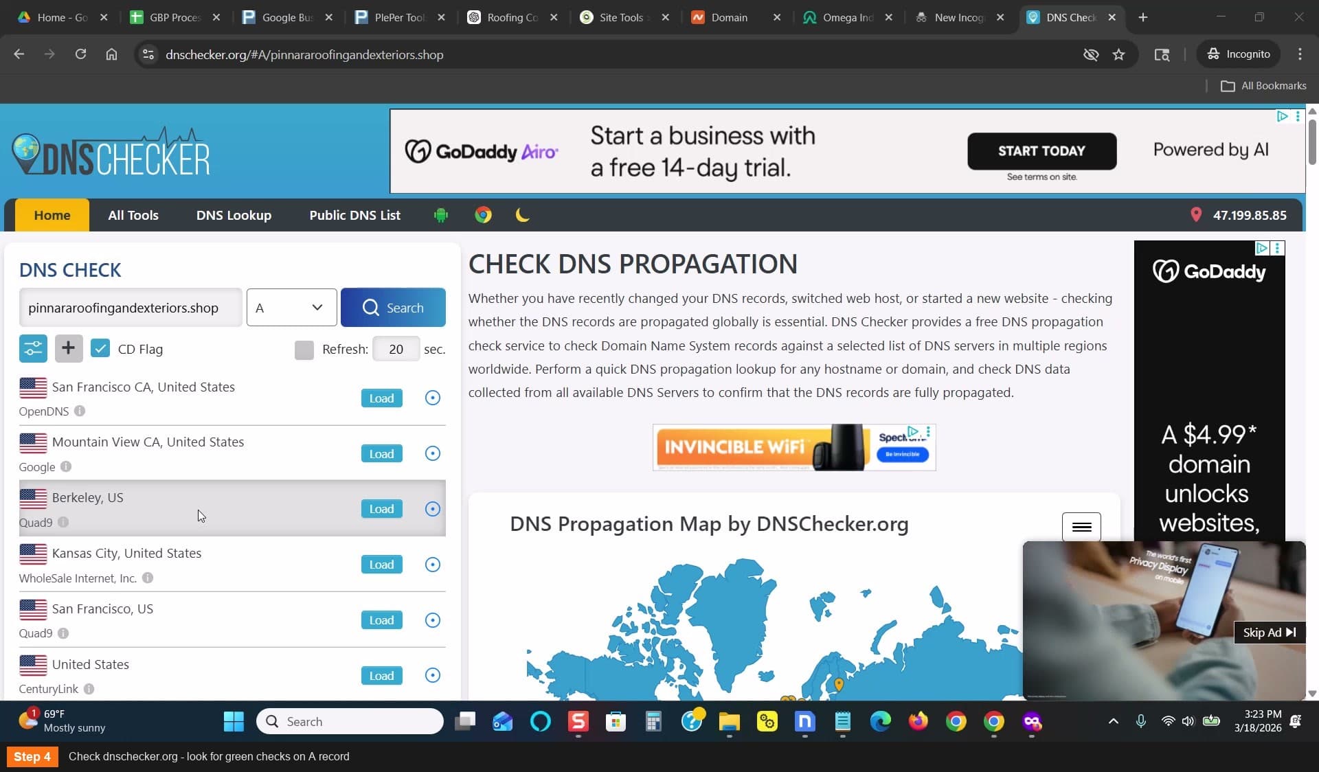
Task: Show info for Berkeley Quad9 server
Action: tap(63, 522)
